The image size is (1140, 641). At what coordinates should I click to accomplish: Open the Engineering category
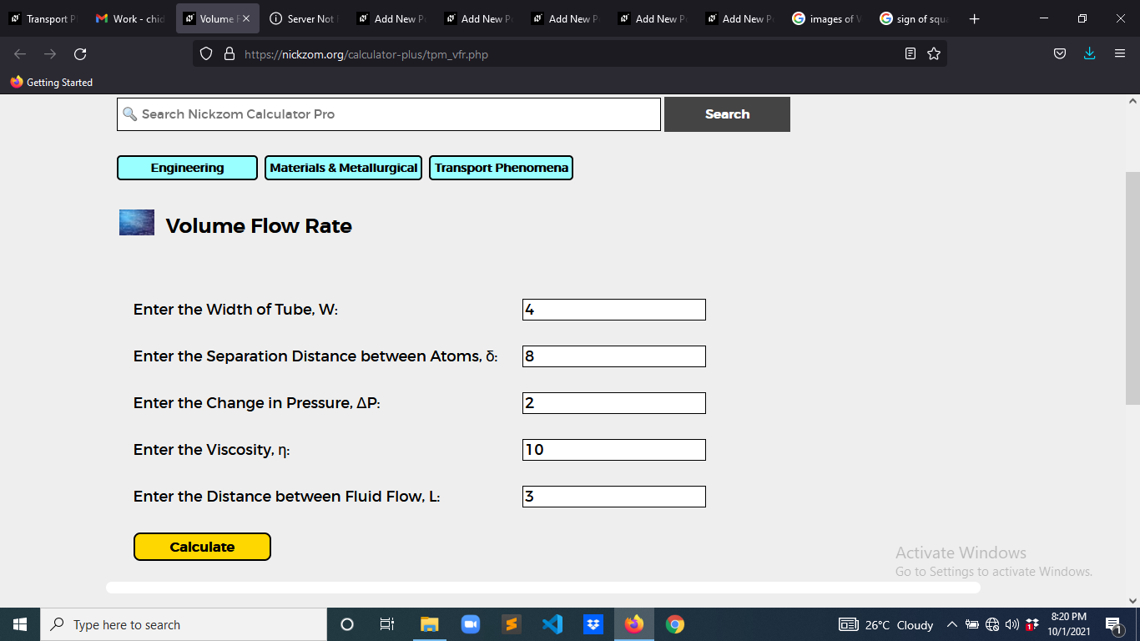click(187, 168)
